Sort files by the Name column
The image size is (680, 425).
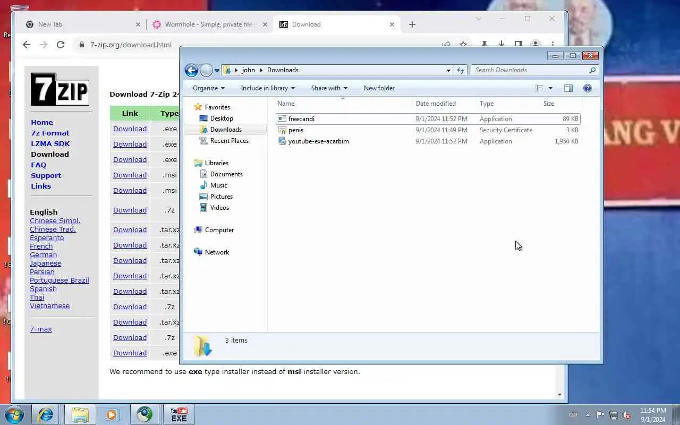click(x=343, y=104)
